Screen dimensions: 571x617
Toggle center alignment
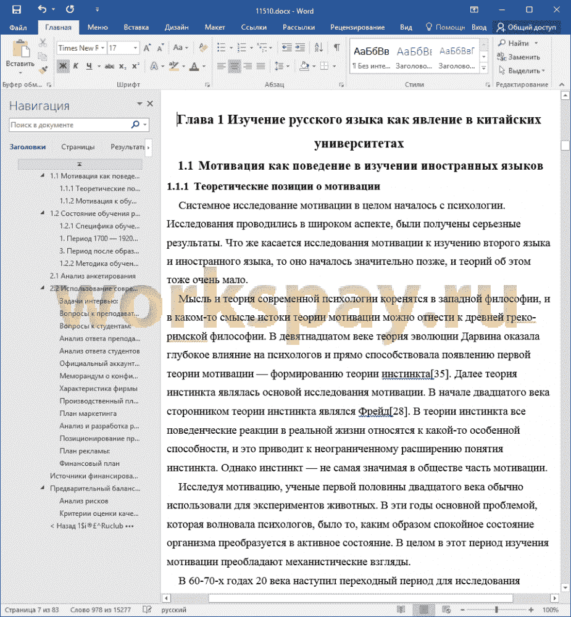235,66
